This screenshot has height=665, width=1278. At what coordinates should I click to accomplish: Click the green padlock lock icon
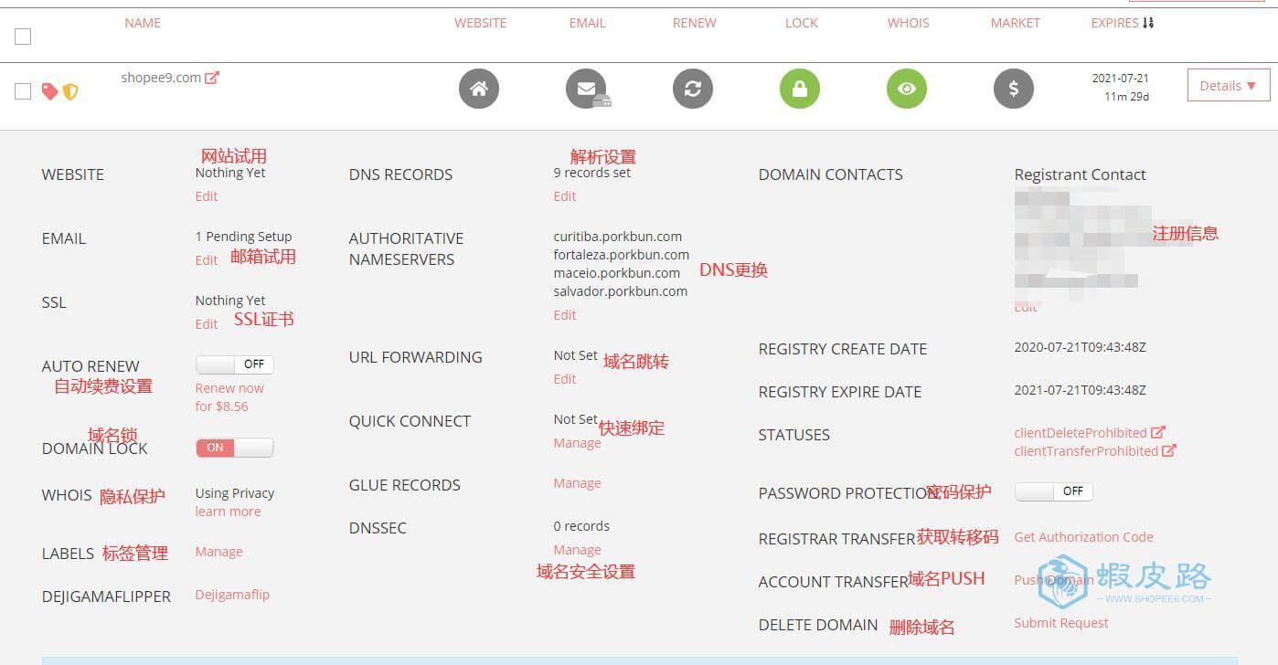800,89
